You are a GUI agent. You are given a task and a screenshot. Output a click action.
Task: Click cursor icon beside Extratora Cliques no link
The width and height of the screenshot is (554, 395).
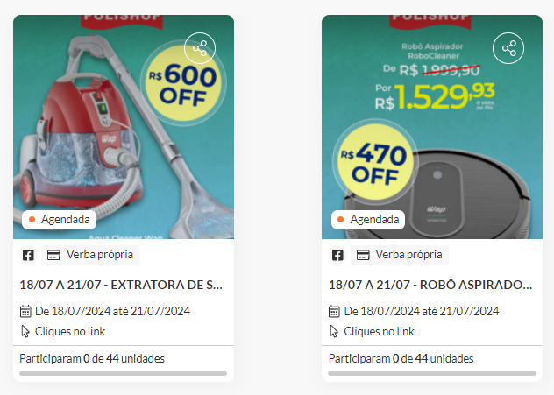click(x=25, y=331)
